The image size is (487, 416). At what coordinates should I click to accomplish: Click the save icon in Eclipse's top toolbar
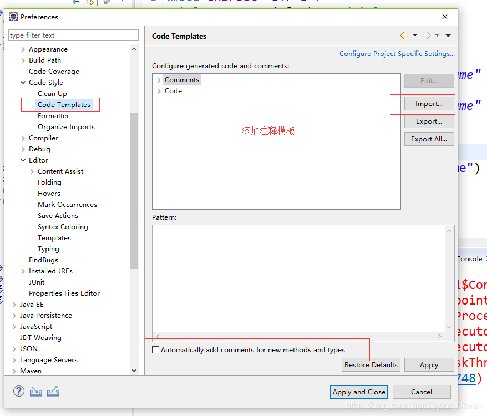77,3
